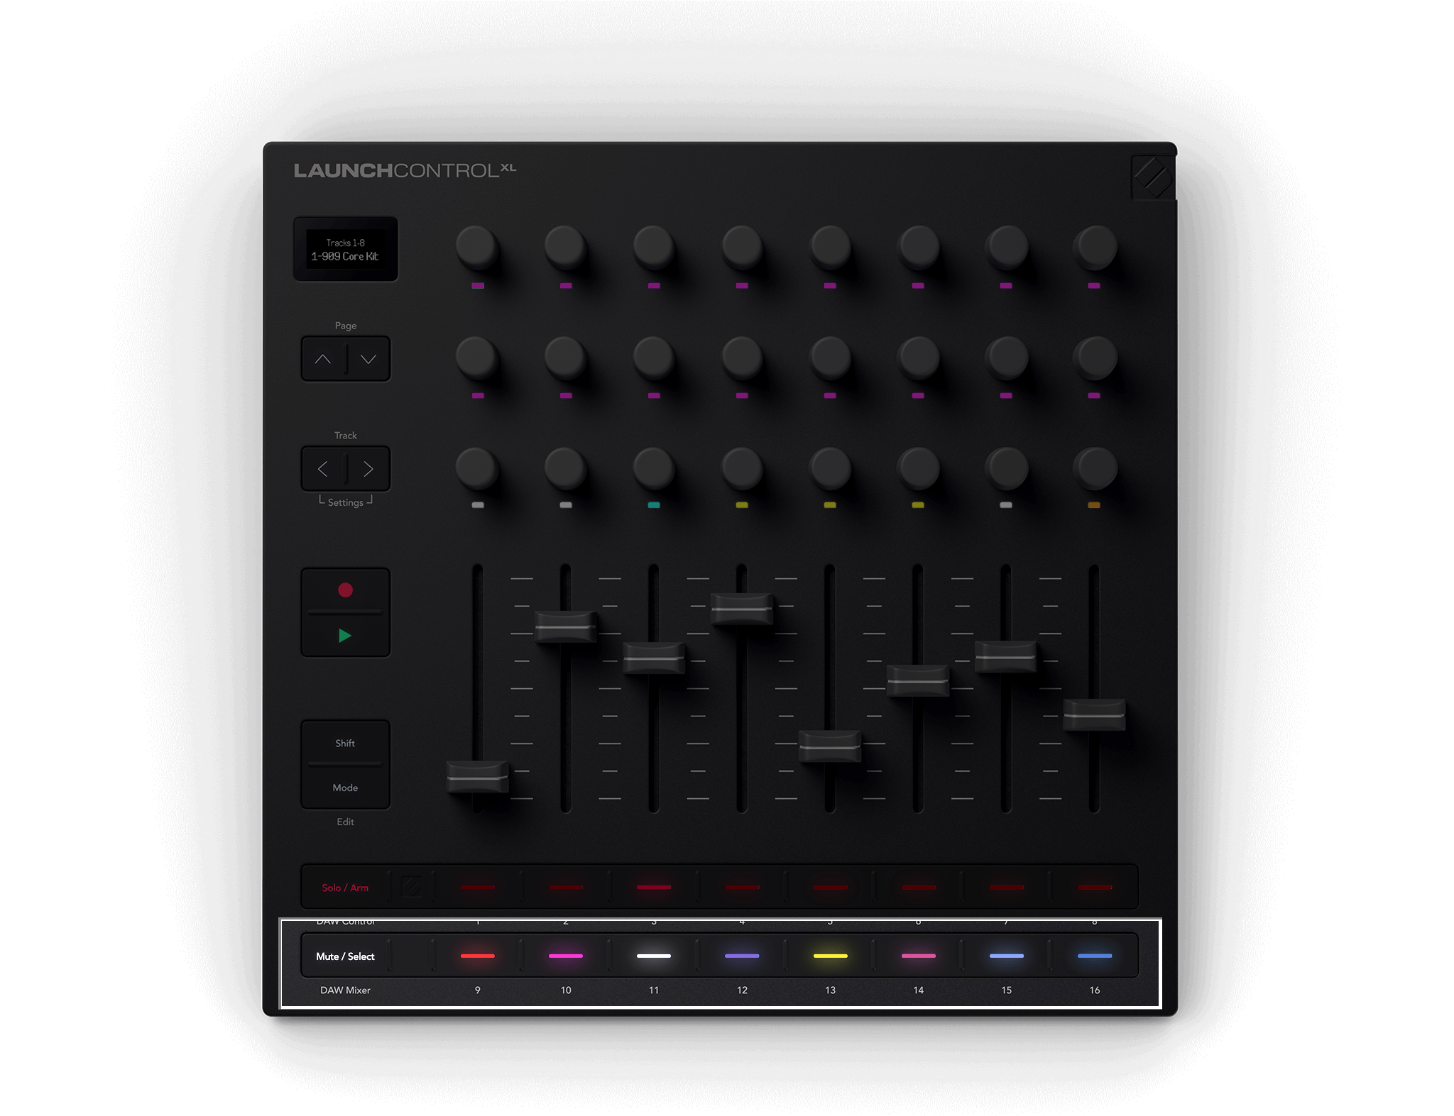The width and height of the screenshot is (1454, 1116).
Task: Click the Page down arrow
Action: [x=368, y=359]
